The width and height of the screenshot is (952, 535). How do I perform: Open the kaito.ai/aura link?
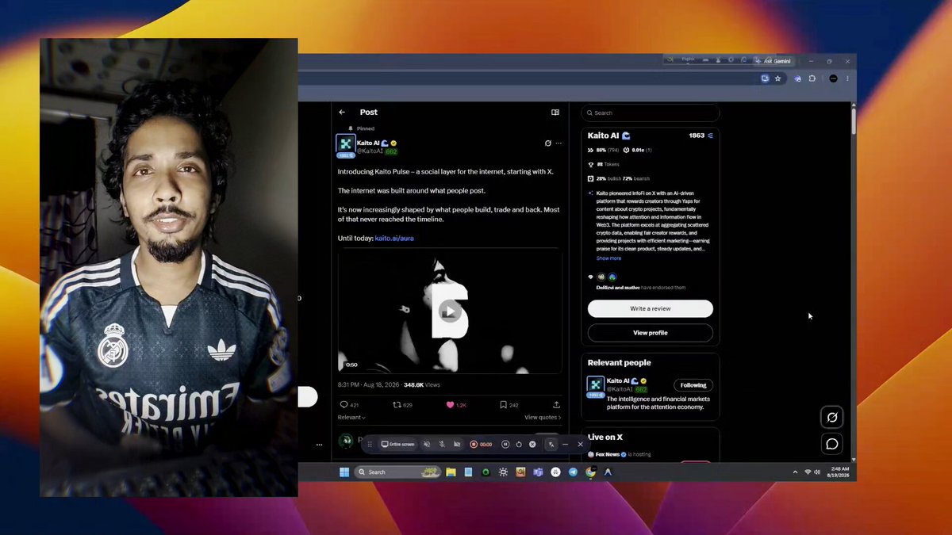click(x=394, y=238)
